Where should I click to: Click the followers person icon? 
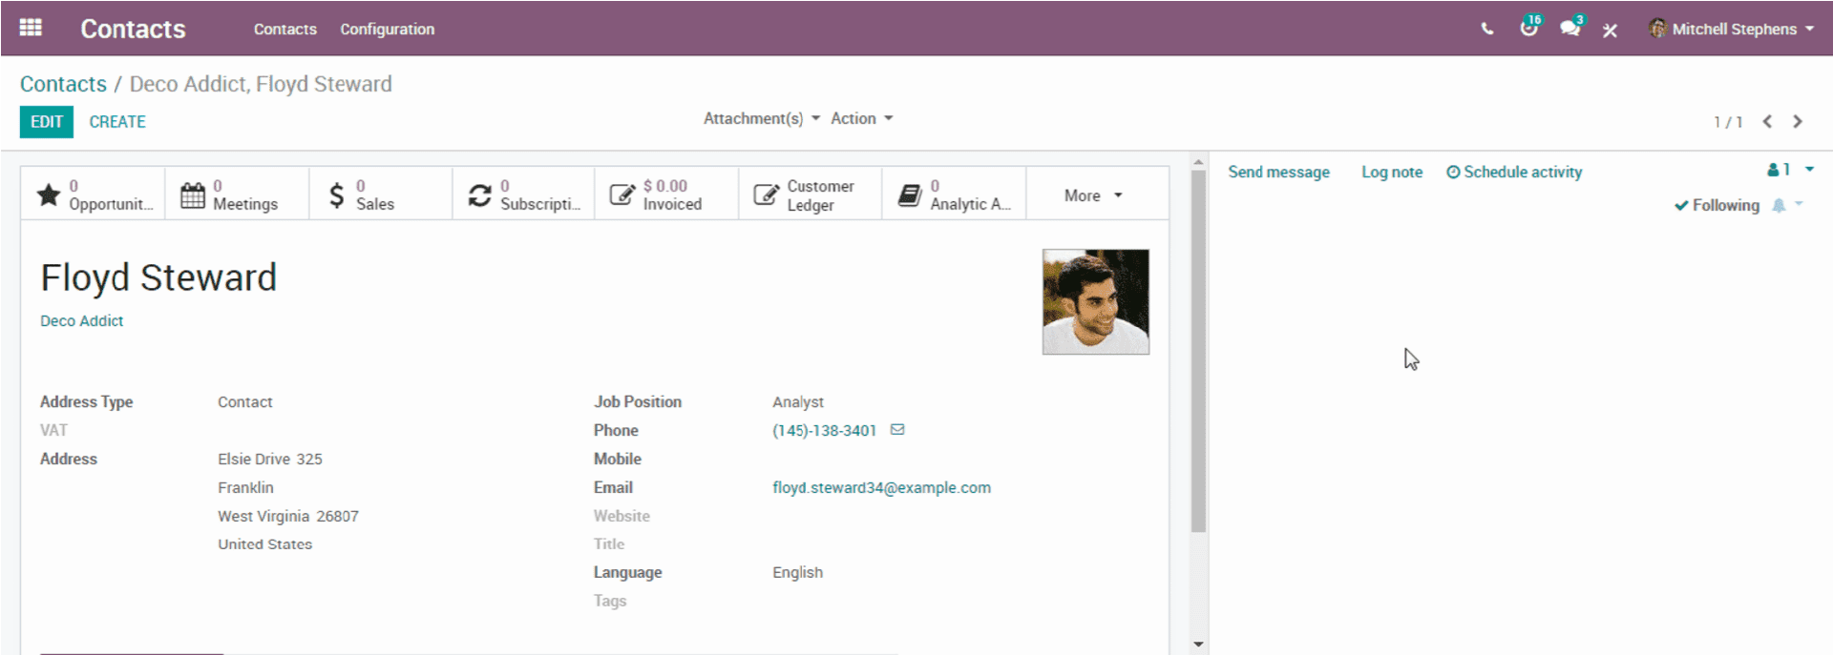1773,170
